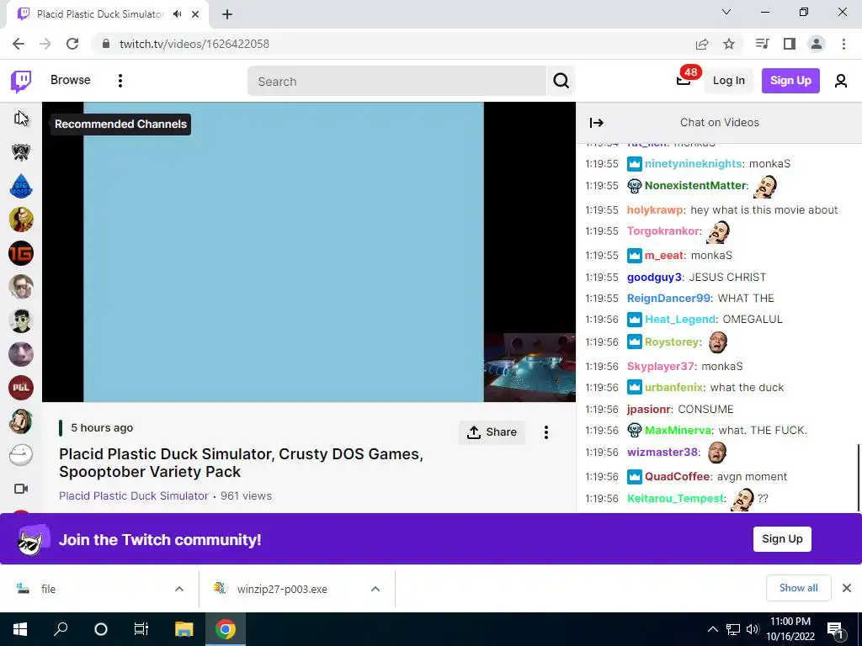Show hidden system tray icons
862x646 pixels.
[712, 629]
